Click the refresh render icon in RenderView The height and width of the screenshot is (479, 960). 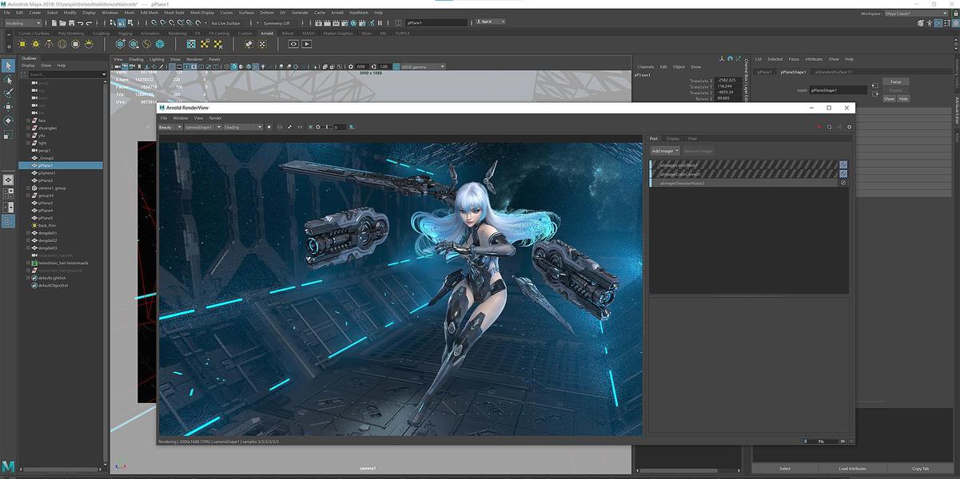(x=829, y=127)
